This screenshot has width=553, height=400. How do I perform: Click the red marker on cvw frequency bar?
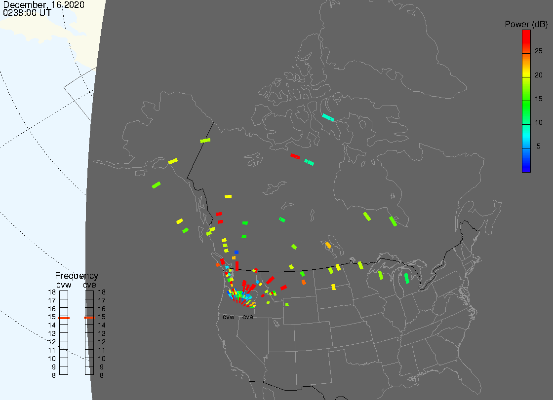64,318
